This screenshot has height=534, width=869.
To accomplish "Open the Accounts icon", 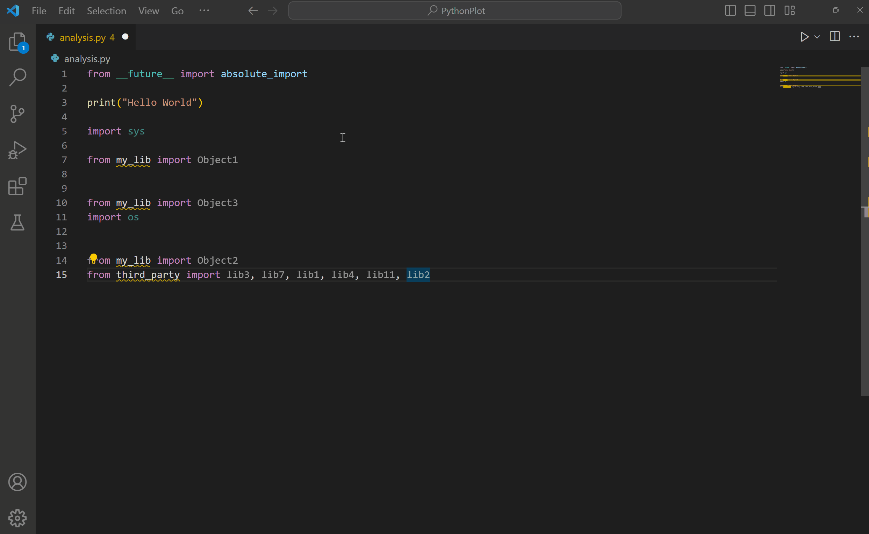I will [17, 482].
